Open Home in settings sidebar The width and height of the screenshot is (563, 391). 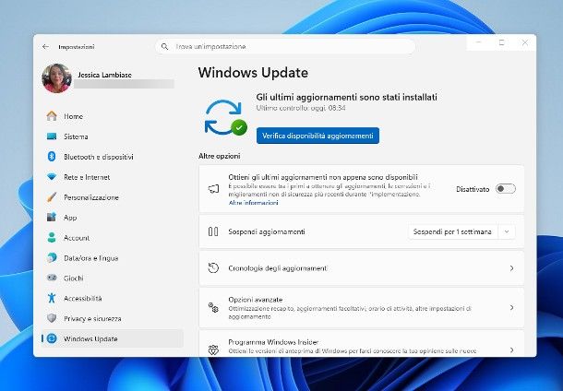pyautogui.click(x=112, y=116)
